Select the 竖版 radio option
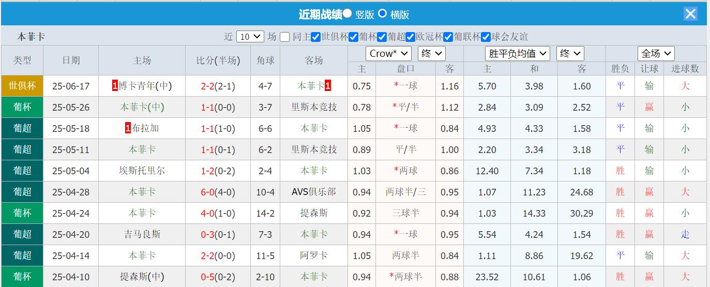 (348, 14)
